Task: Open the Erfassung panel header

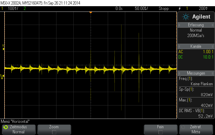Action: click(x=196, y=25)
